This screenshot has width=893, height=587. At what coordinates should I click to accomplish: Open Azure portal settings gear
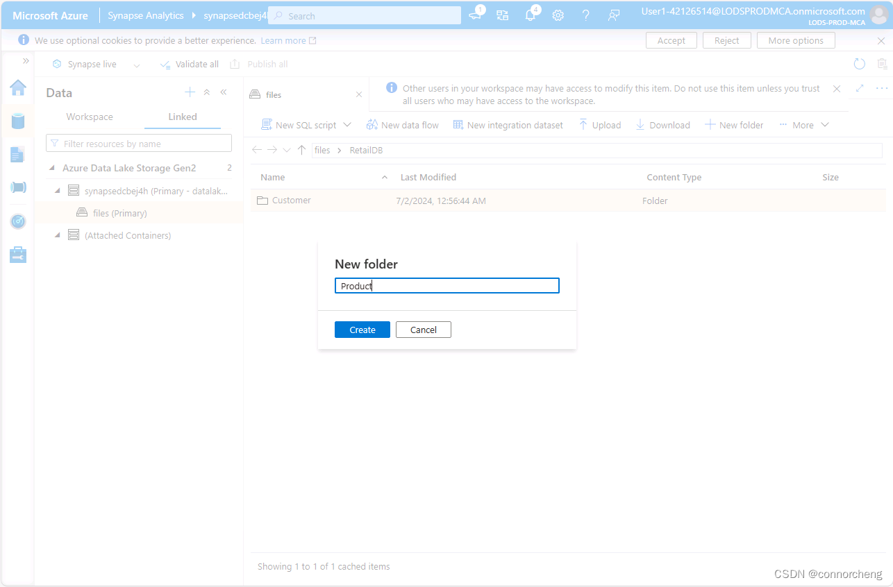558,15
